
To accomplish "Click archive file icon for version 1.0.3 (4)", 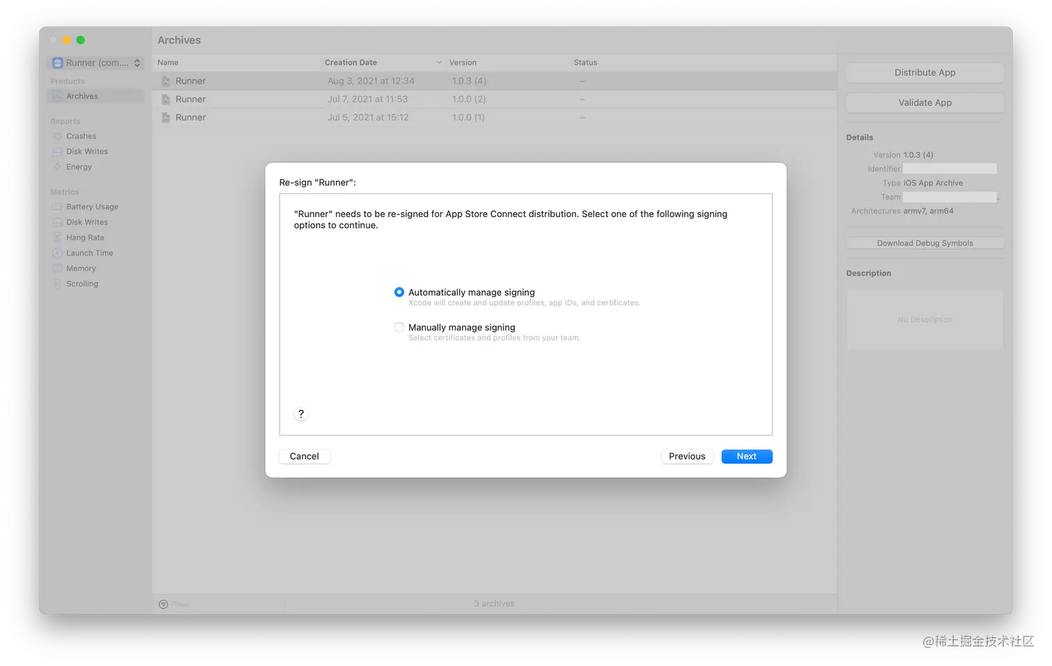I will [x=166, y=81].
